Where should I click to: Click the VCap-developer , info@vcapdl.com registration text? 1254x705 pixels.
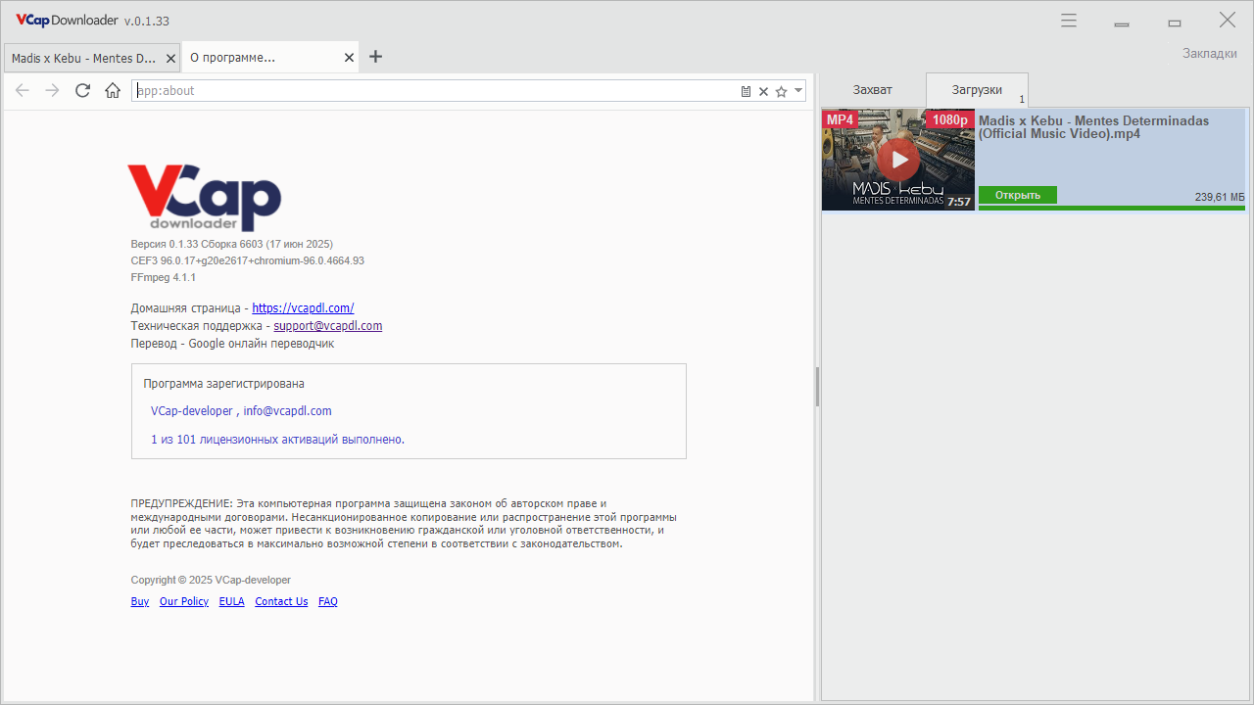(x=241, y=411)
